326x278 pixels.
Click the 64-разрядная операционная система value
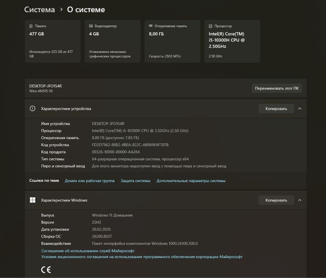[x=140, y=159]
